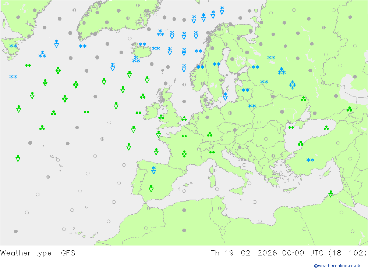Screen dimensions: 368x269
Task: Click the green shower symbol on the Egyptian coast
Action: tap(331, 194)
